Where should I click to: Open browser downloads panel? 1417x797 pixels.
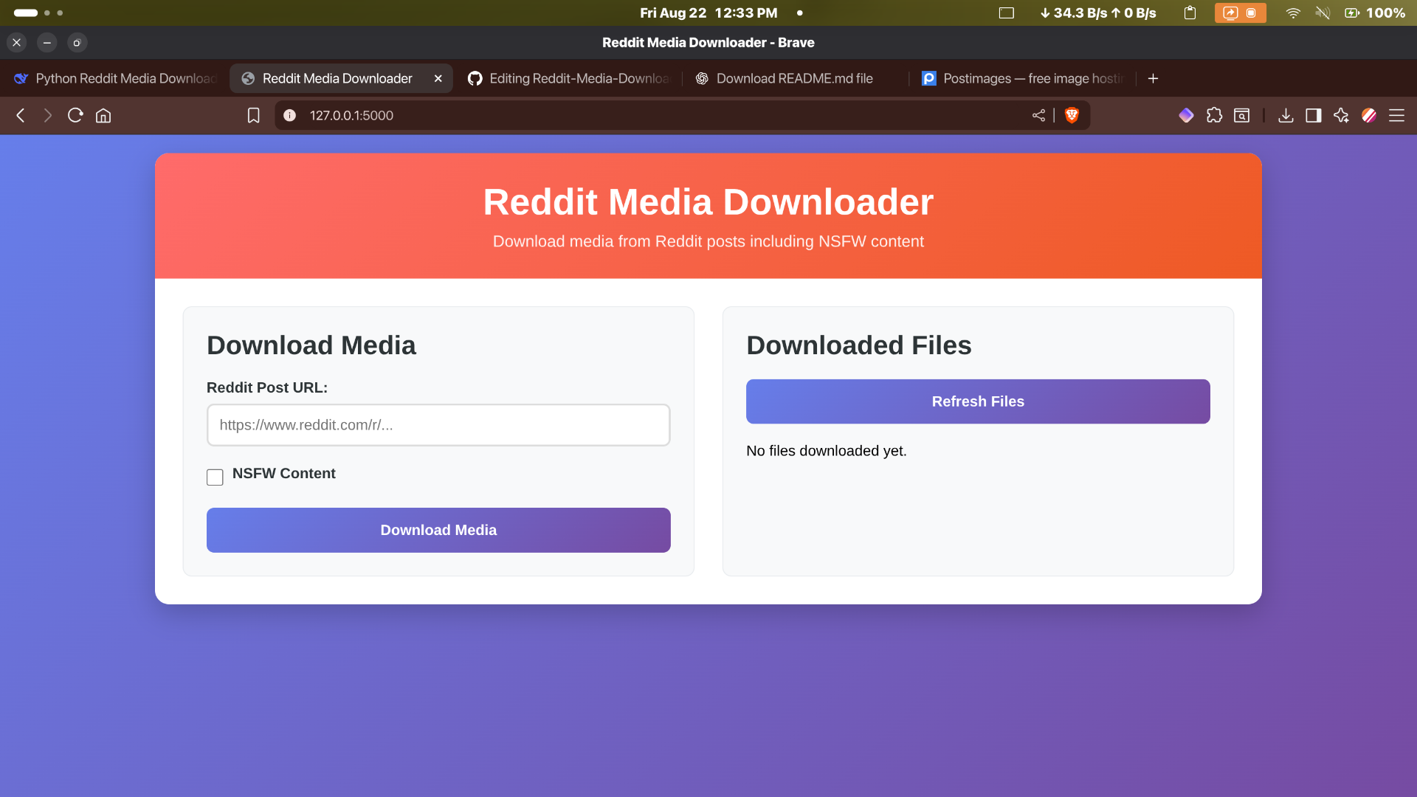(1286, 115)
